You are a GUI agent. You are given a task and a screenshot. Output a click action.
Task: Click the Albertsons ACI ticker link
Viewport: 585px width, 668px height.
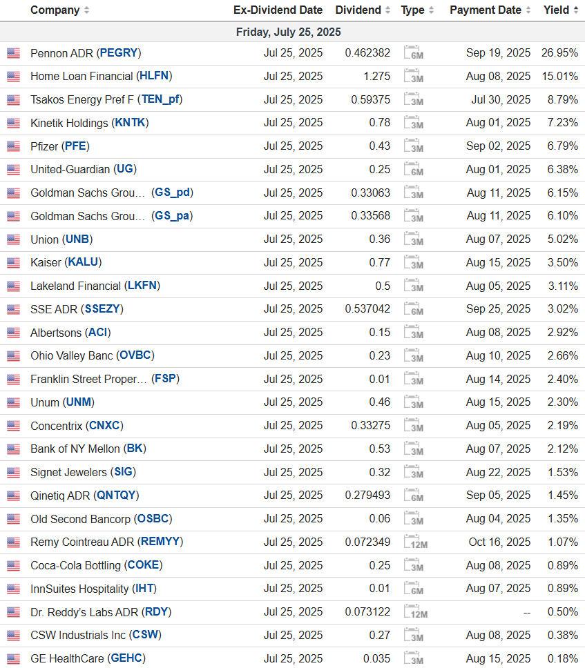[99, 333]
